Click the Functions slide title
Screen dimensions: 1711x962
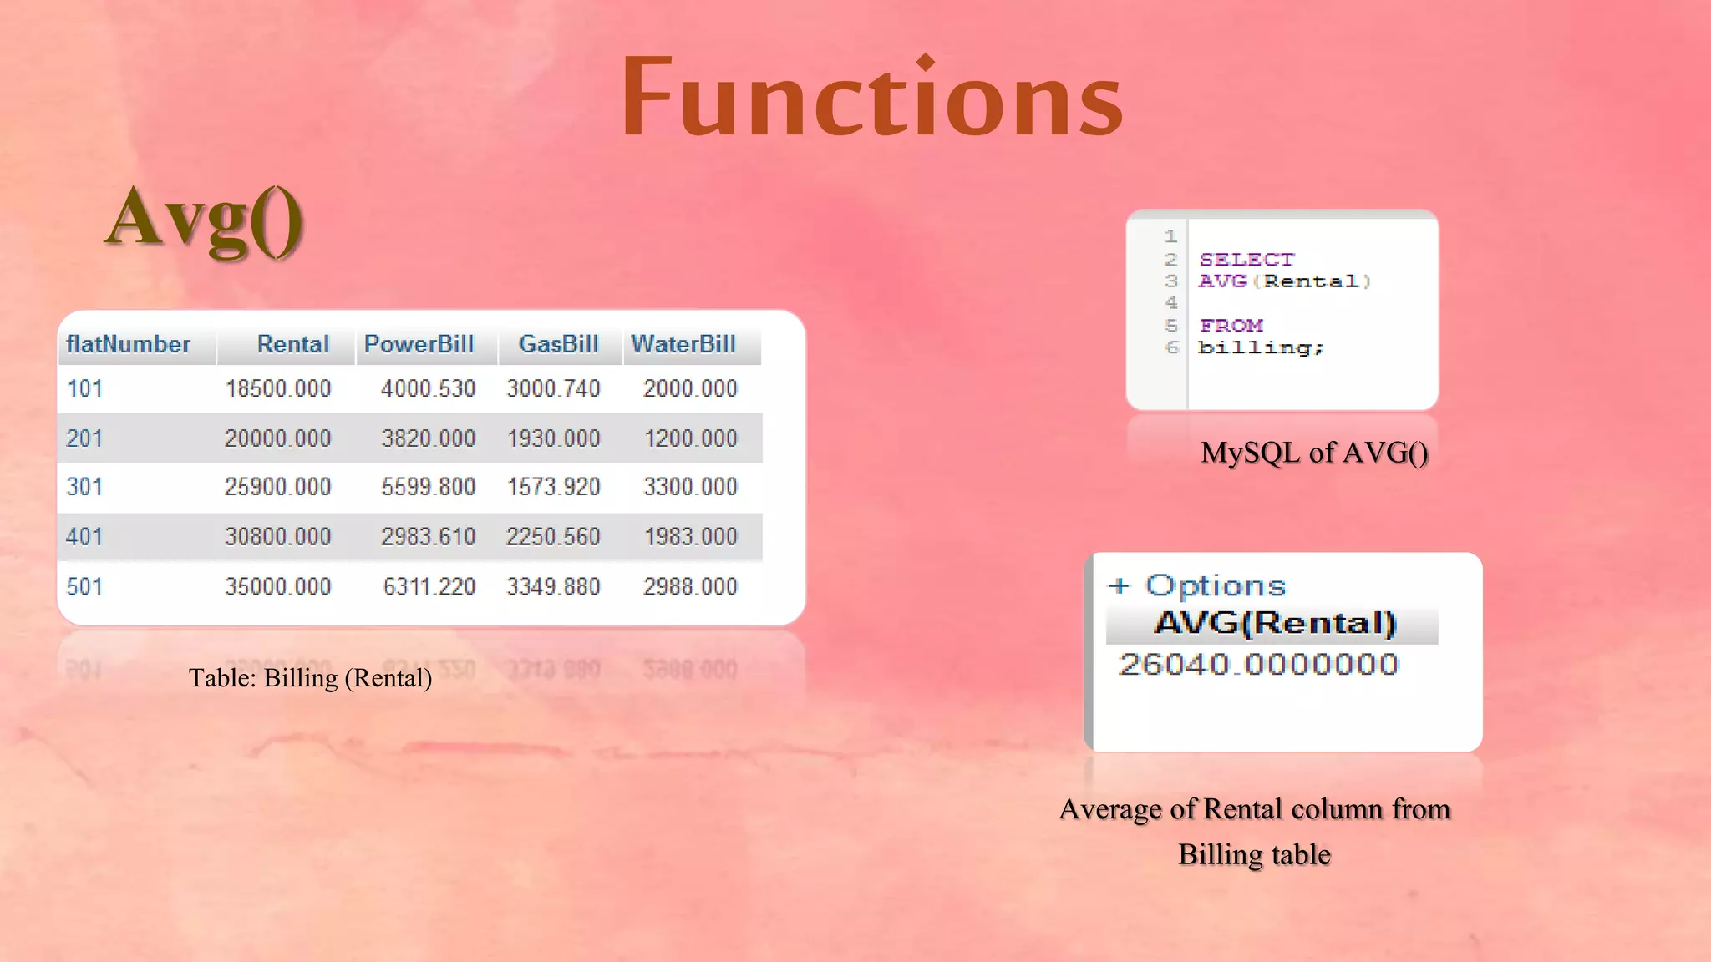pyautogui.click(x=872, y=96)
